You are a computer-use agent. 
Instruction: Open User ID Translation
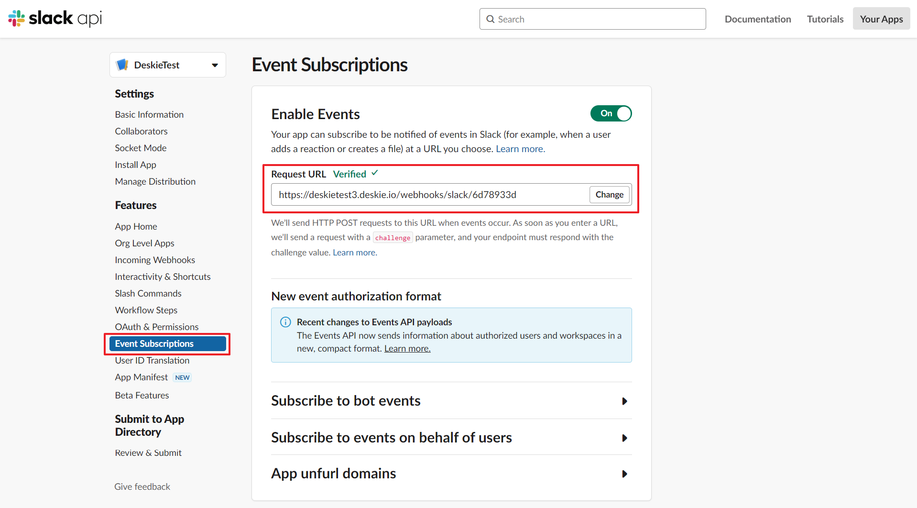coord(152,360)
